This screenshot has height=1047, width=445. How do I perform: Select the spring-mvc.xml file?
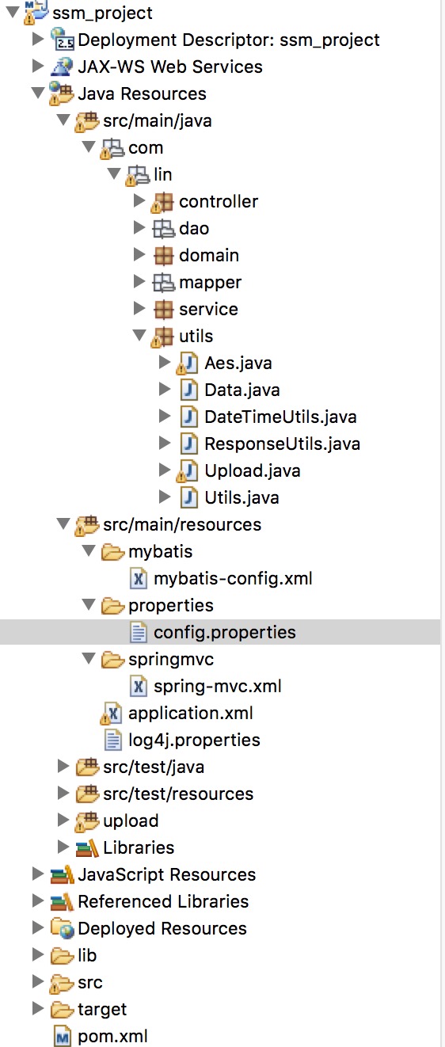[206, 686]
